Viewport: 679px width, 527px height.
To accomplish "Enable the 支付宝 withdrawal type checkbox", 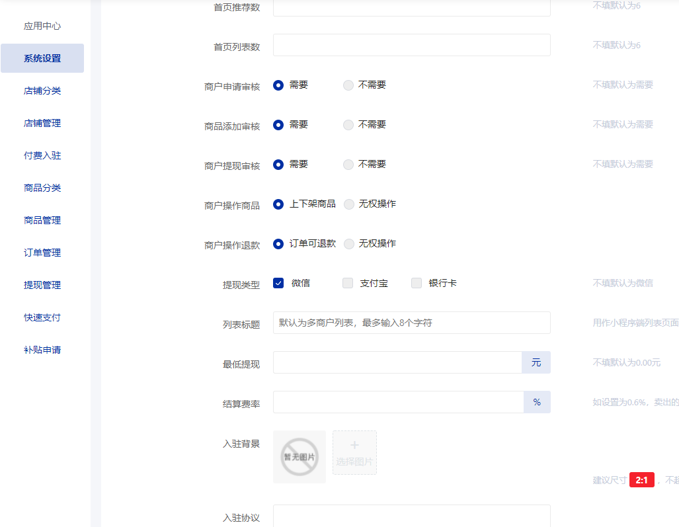I will [x=347, y=283].
